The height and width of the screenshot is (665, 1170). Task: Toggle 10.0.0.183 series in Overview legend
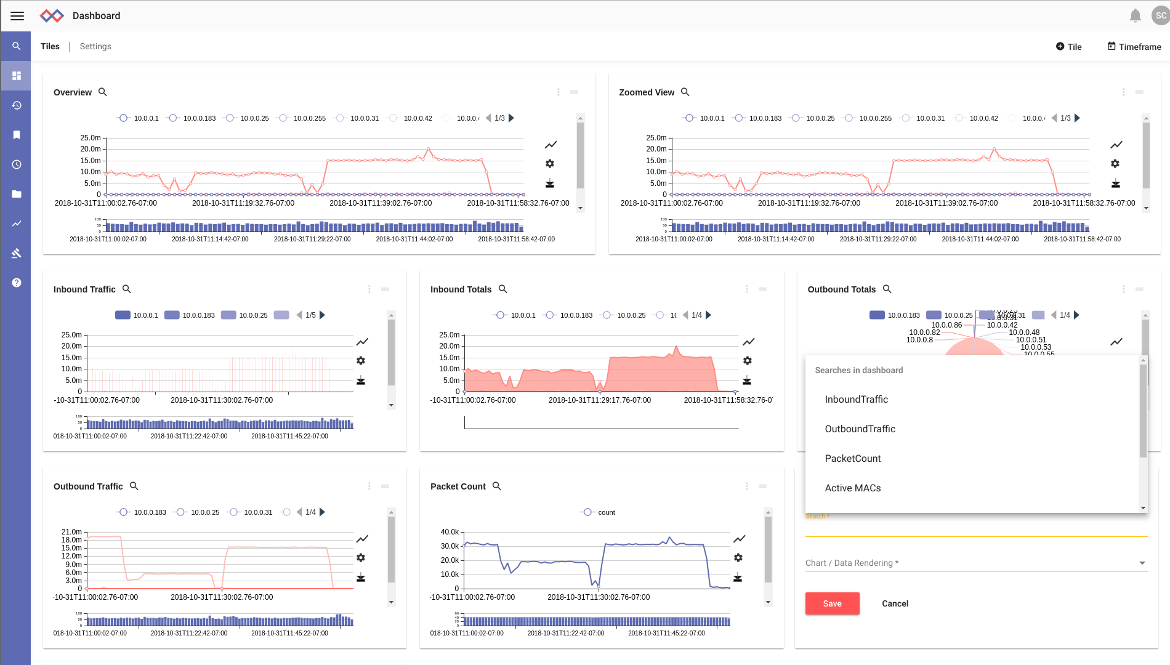[x=191, y=118]
